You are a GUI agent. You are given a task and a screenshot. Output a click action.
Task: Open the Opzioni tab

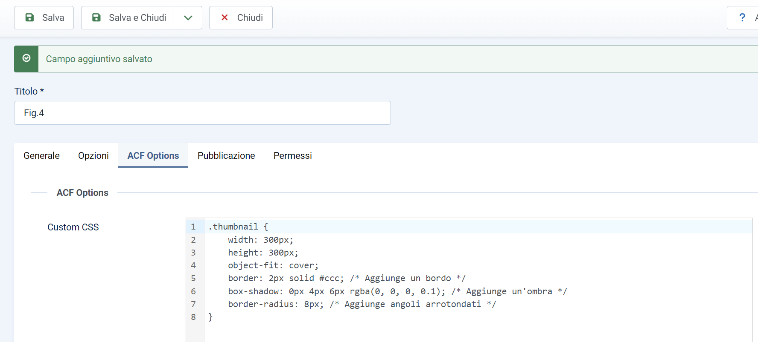pos(93,155)
